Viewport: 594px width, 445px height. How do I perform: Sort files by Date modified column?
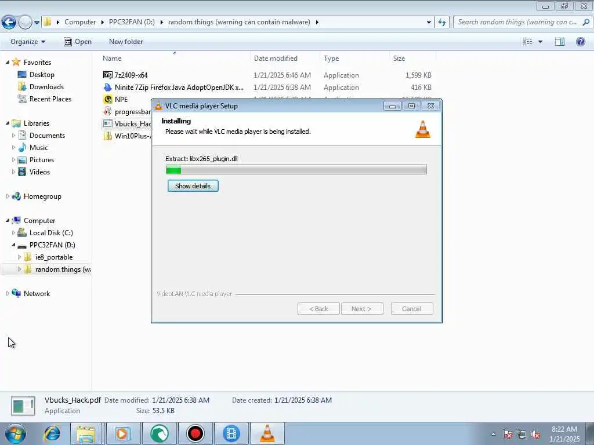pyautogui.click(x=276, y=59)
